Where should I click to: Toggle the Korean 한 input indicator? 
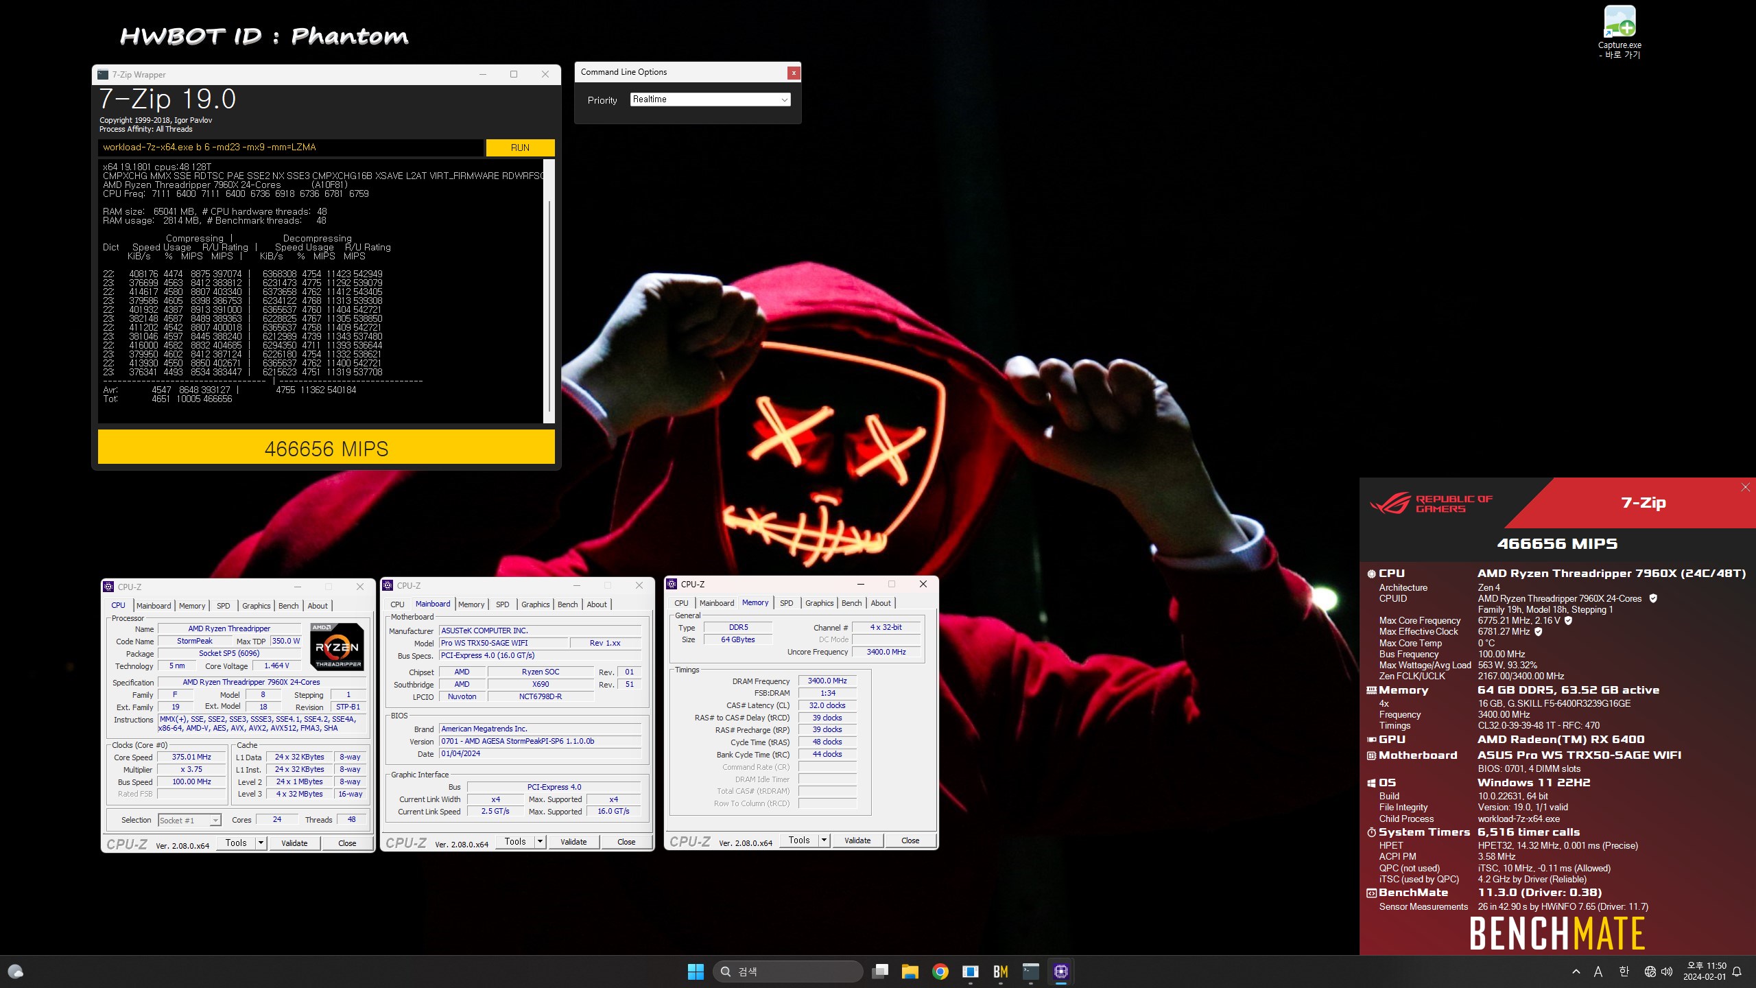pos(1624,972)
